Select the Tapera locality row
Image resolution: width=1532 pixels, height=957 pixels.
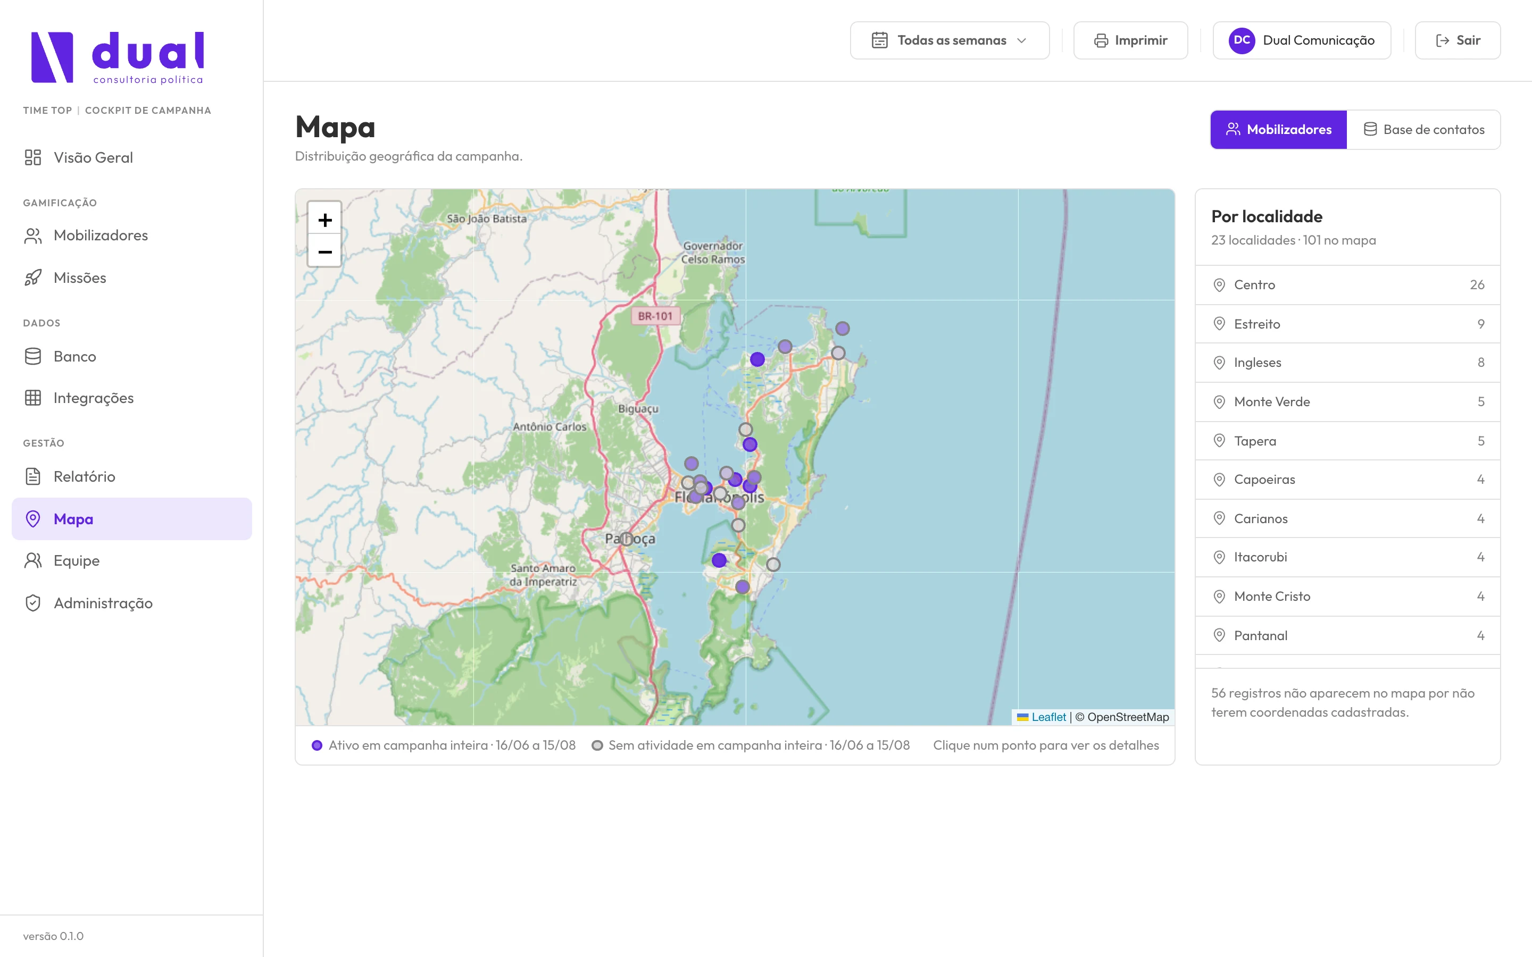pyautogui.click(x=1347, y=441)
